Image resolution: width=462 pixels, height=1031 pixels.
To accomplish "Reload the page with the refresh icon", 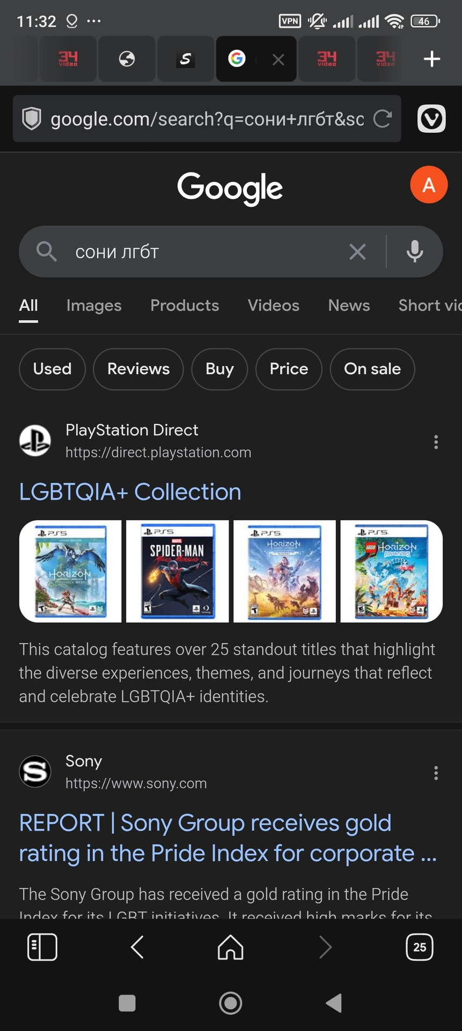I will pos(382,119).
